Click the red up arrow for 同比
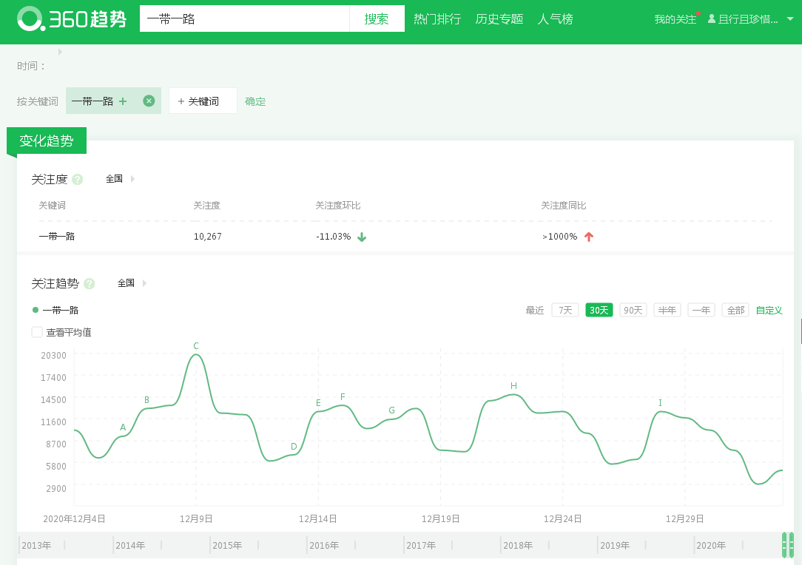The image size is (802, 565). click(589, 237)
